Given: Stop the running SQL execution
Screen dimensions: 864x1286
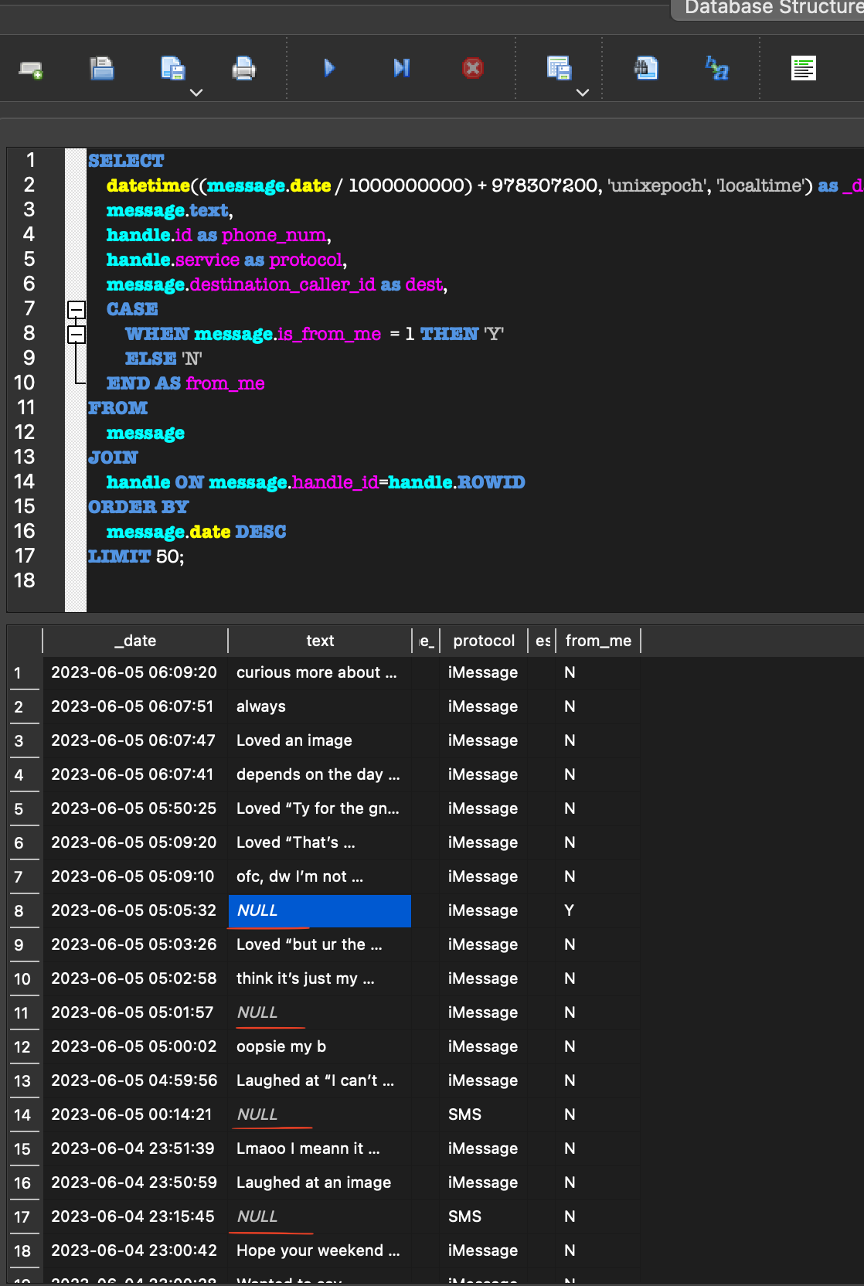Looking at the screenshot, I should pyautogui.click(x=472, y=68).
